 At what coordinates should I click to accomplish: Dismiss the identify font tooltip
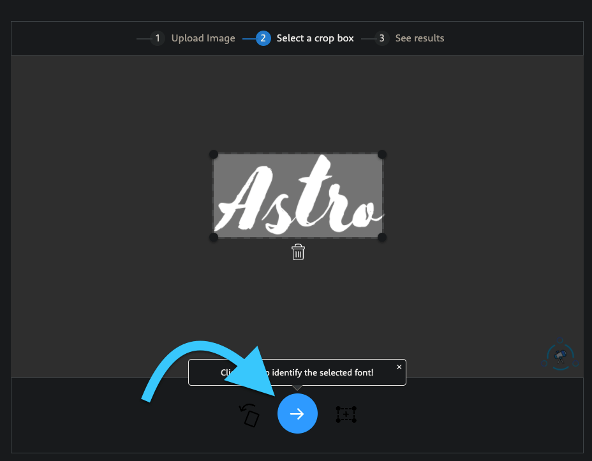(x=399, y=367)
